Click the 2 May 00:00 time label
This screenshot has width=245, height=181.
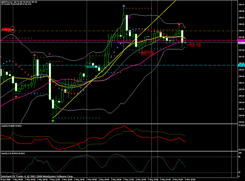pos(92,179)
